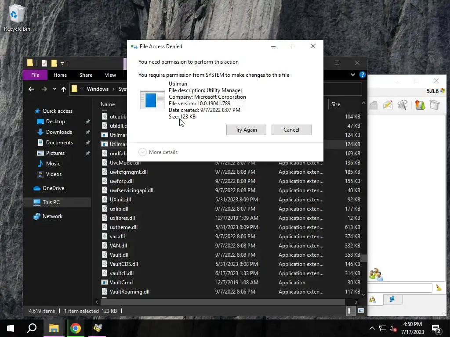
Task: Show hidden system tray icons
Action: click(372, 328)
